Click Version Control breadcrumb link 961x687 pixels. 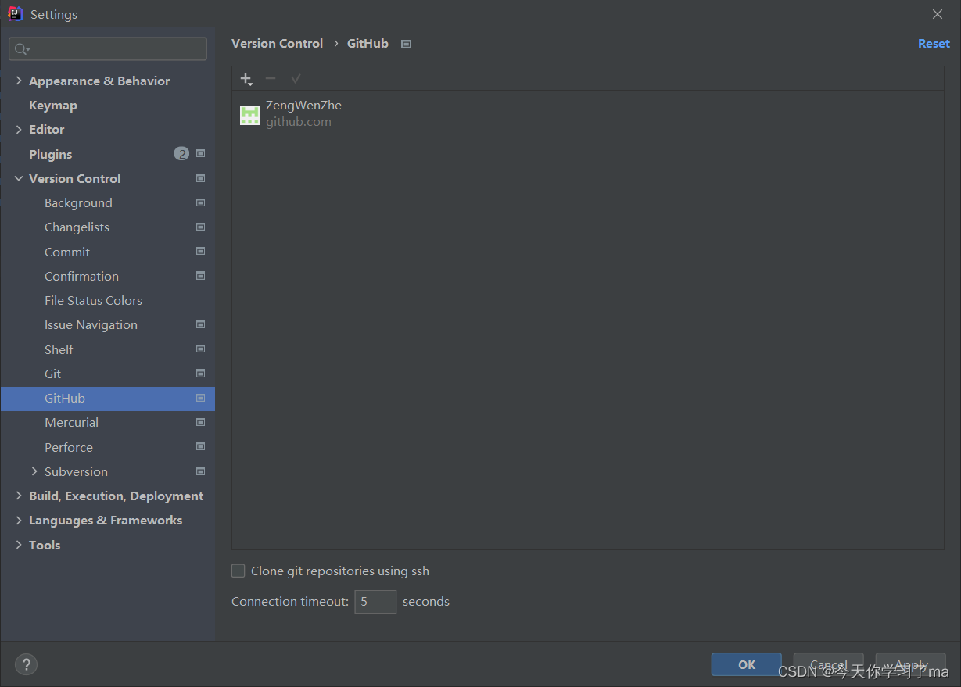coord(277,44)
